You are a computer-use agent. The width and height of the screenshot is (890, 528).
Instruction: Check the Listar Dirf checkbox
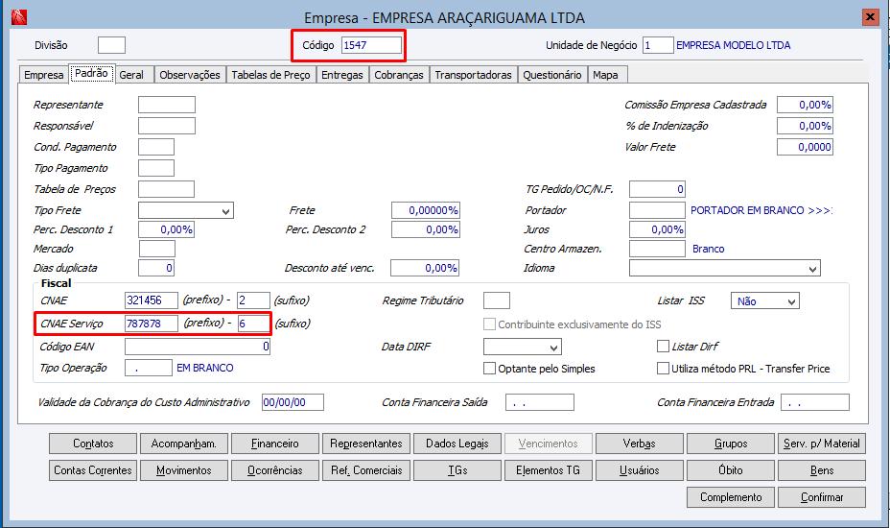click(663, 347)
